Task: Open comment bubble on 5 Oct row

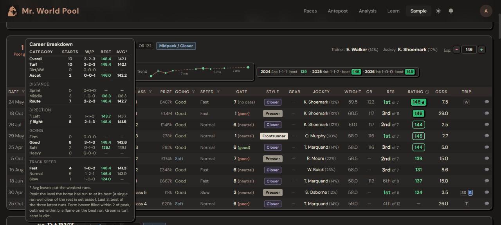Action: (x=487, y=158)
